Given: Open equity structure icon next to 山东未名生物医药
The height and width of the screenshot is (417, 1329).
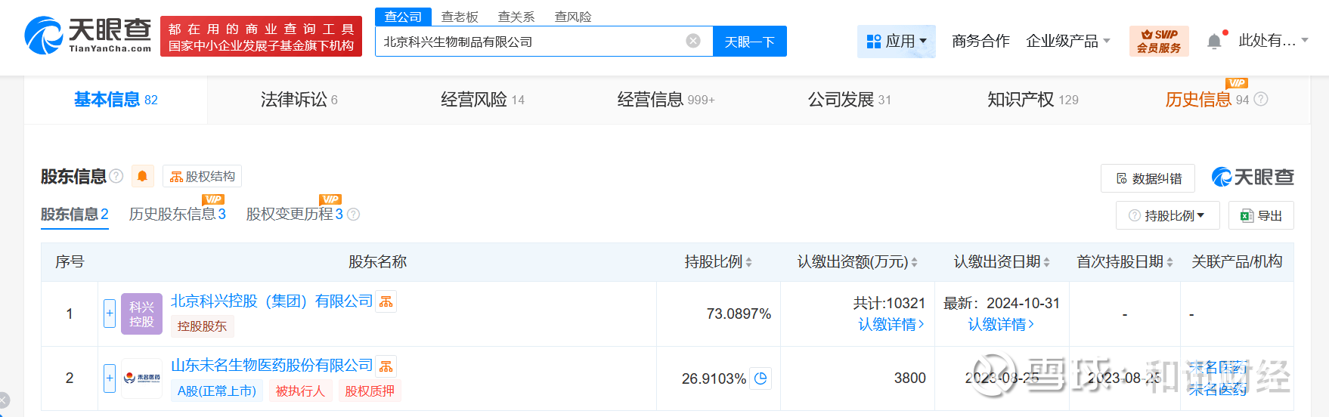Looking at the screenshot, I should tap(386, 366).
